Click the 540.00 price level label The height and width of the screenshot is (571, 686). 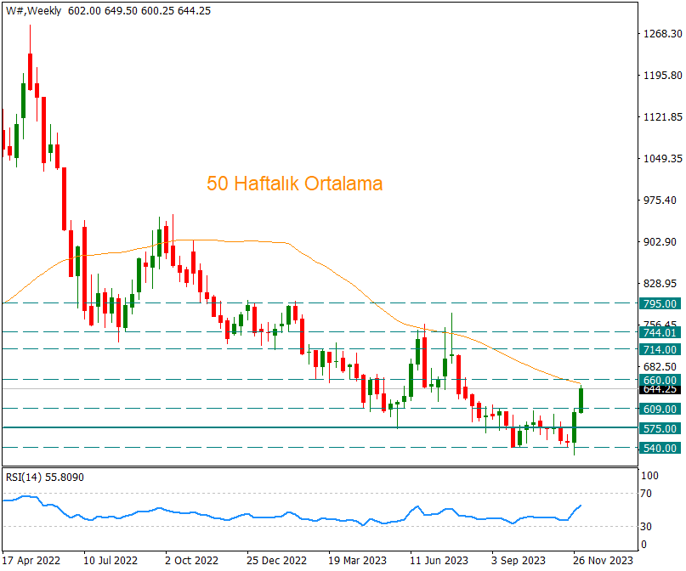point(660,448)
